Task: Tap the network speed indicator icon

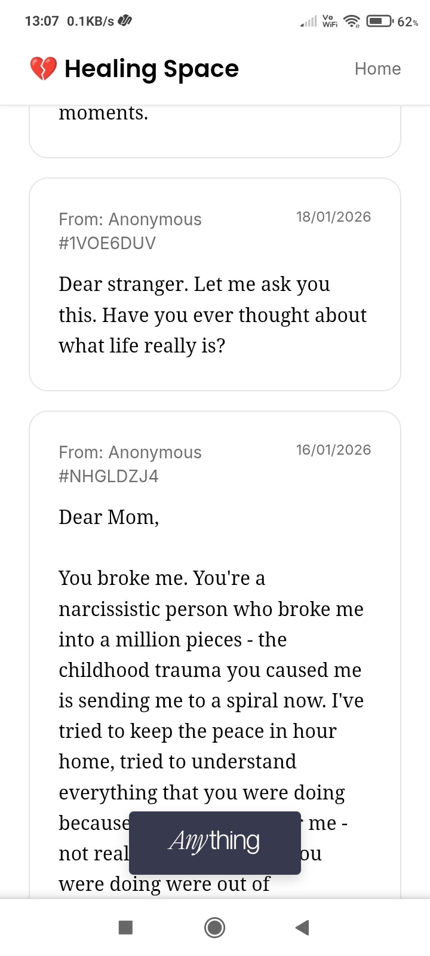Action: [x=125, y=21]
